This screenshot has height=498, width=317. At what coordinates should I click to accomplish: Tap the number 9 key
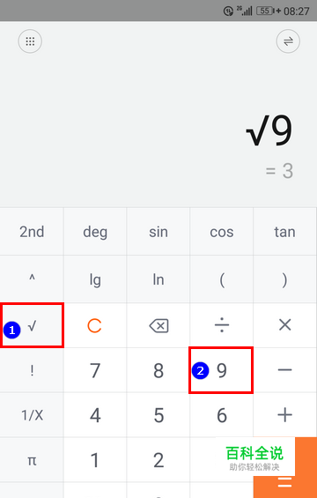click(221, 370)
